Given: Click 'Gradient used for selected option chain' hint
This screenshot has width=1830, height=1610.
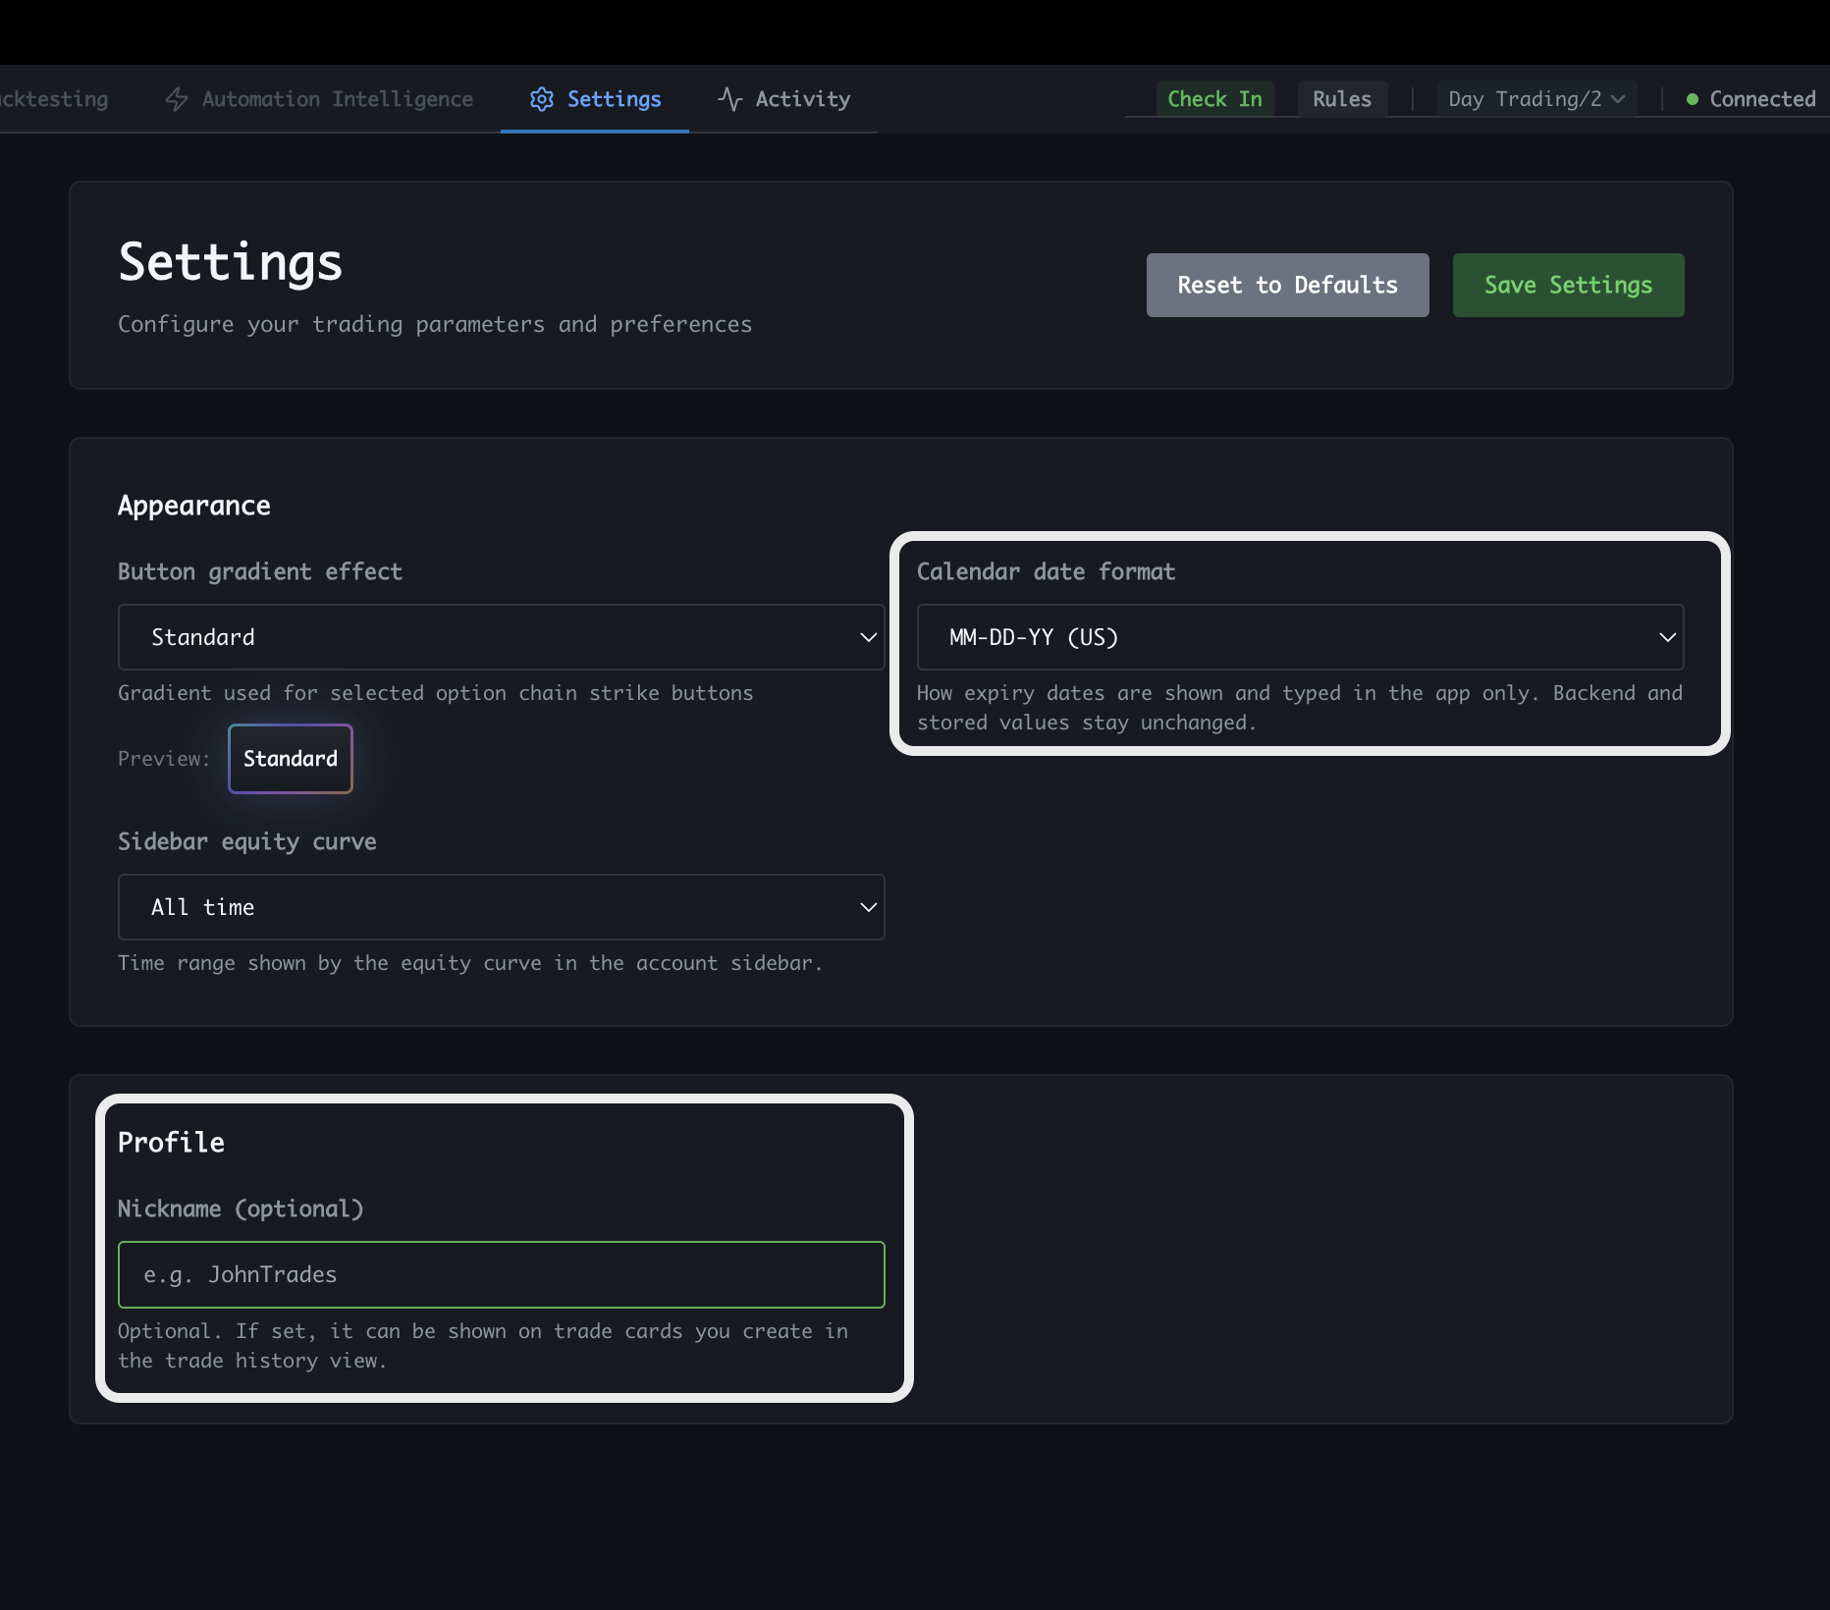Looking at the screenshot, I should (435, 693).
